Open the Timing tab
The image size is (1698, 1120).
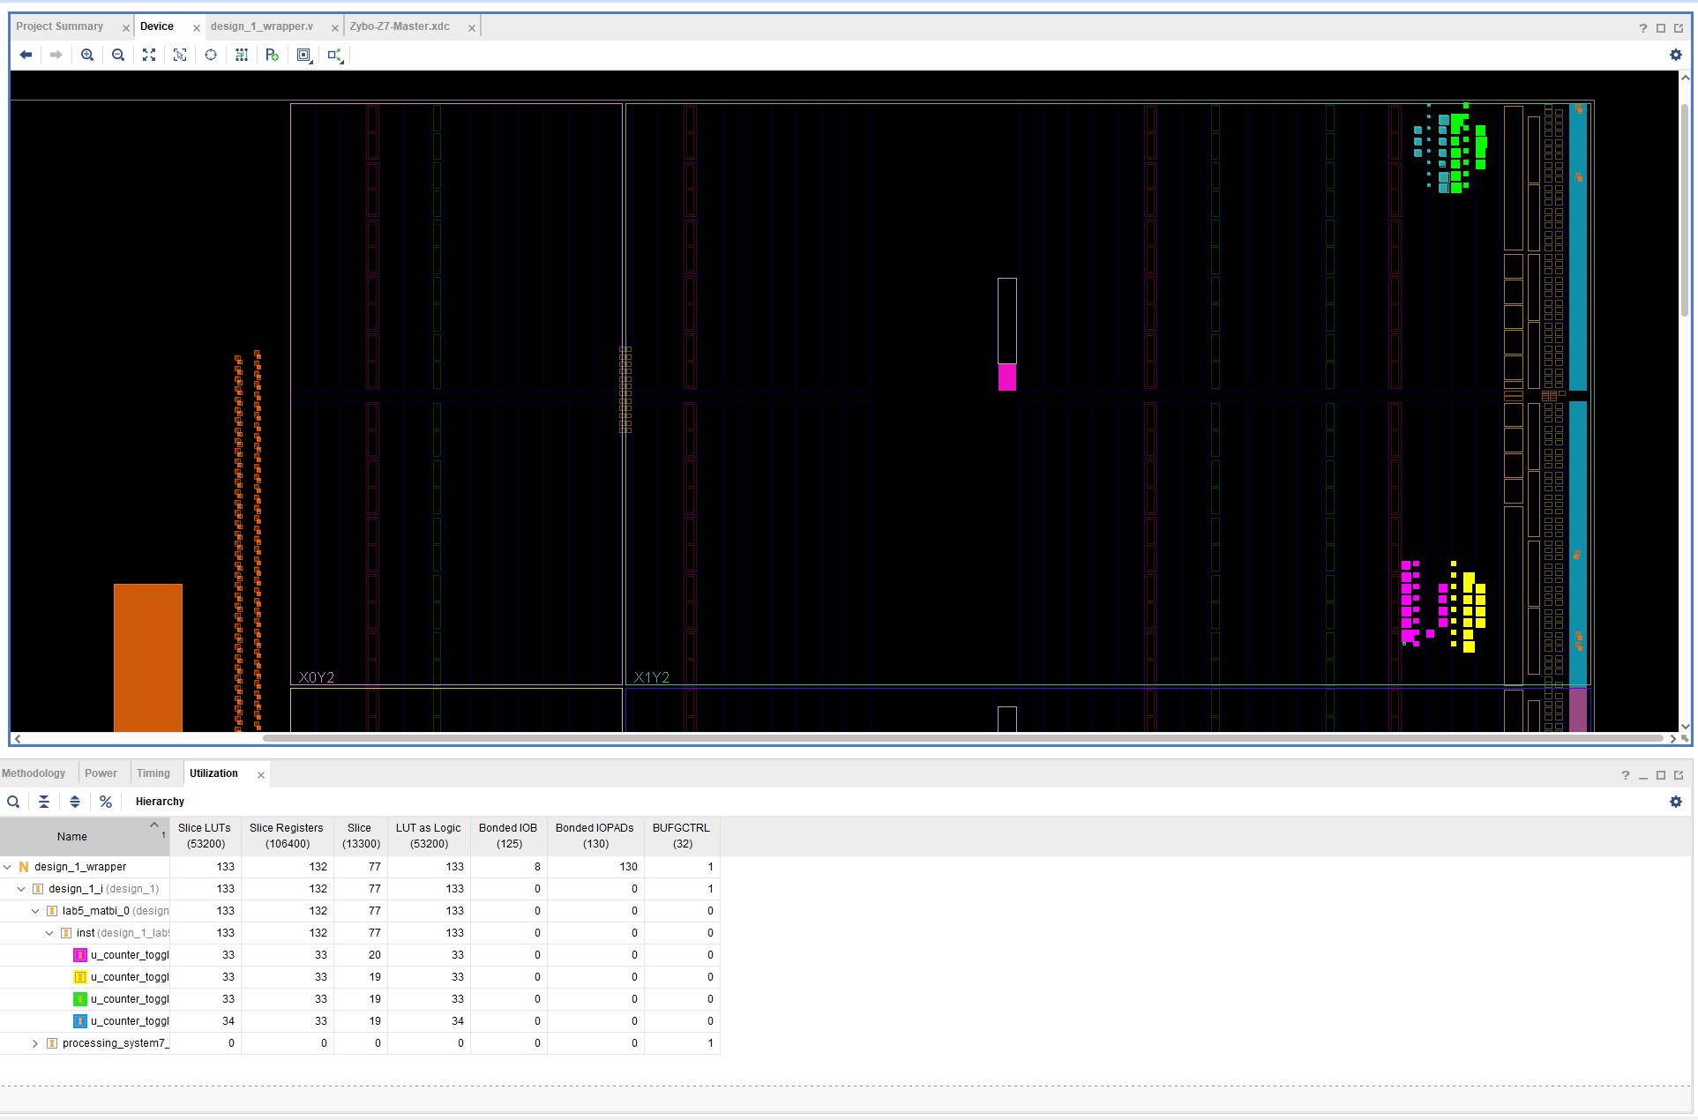[153, 773]
